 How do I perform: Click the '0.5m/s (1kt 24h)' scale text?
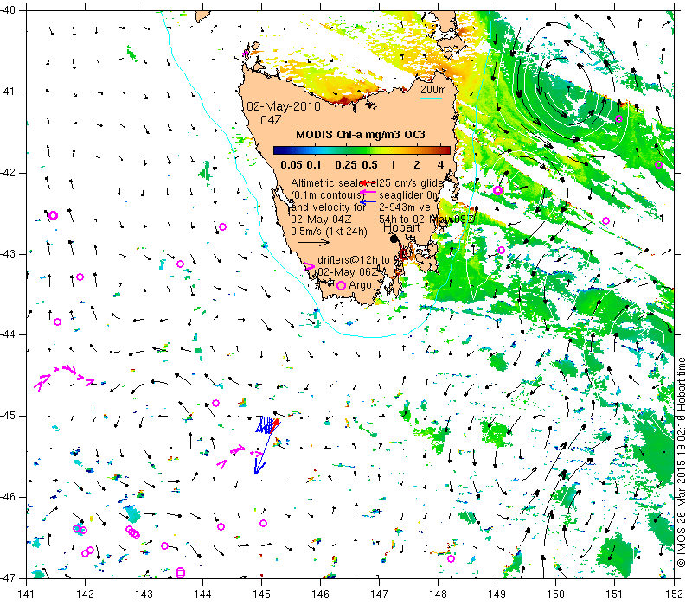pyautogui.click(x=329, y=231)
